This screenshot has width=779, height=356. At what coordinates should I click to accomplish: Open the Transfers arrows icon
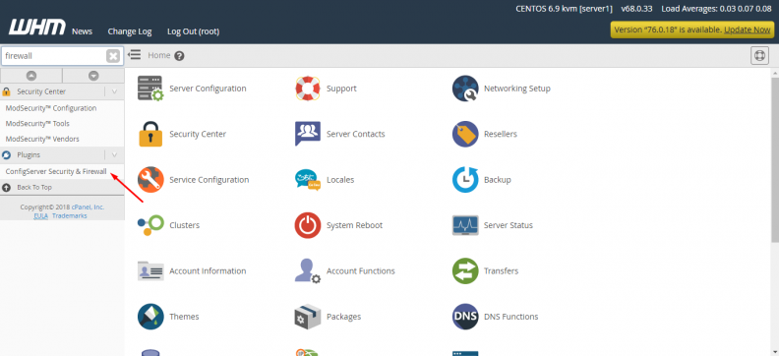(x=465, y=271)
